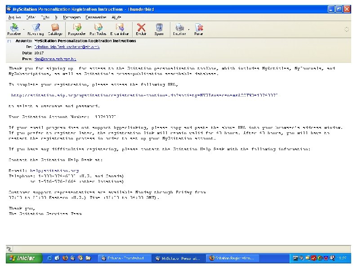Click the Data value 10:17
Screen dimensions: 357x267
[39, 53]
